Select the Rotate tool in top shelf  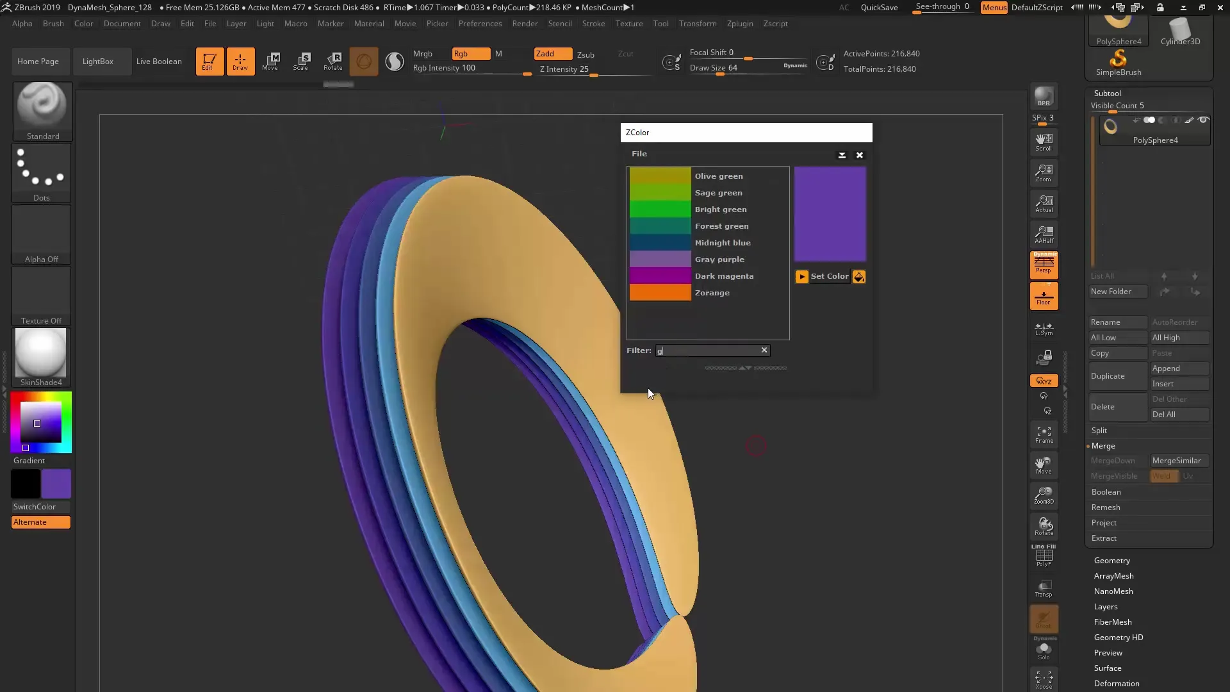click(x=332, y=62)
